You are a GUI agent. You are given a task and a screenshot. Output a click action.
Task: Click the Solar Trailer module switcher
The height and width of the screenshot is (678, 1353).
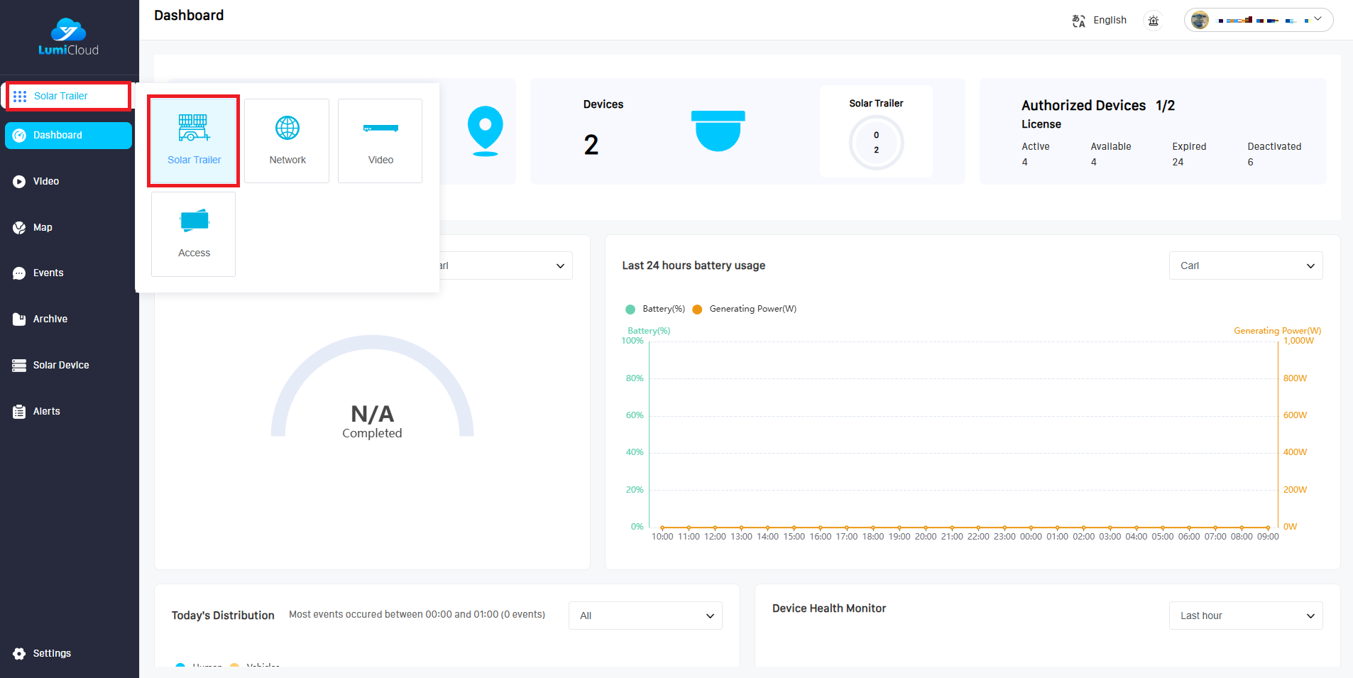click(67, 96)
